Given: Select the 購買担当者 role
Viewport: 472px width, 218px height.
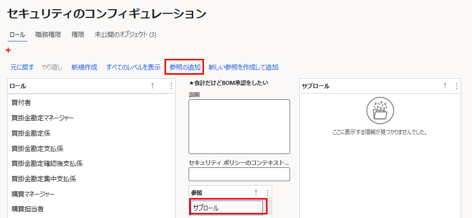Looking at the screenshot, I should 92,209.
